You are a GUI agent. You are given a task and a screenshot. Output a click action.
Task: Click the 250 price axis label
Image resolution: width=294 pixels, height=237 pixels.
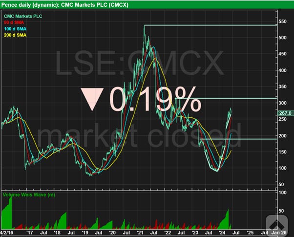pyautogui.click(x=282, y=119)
